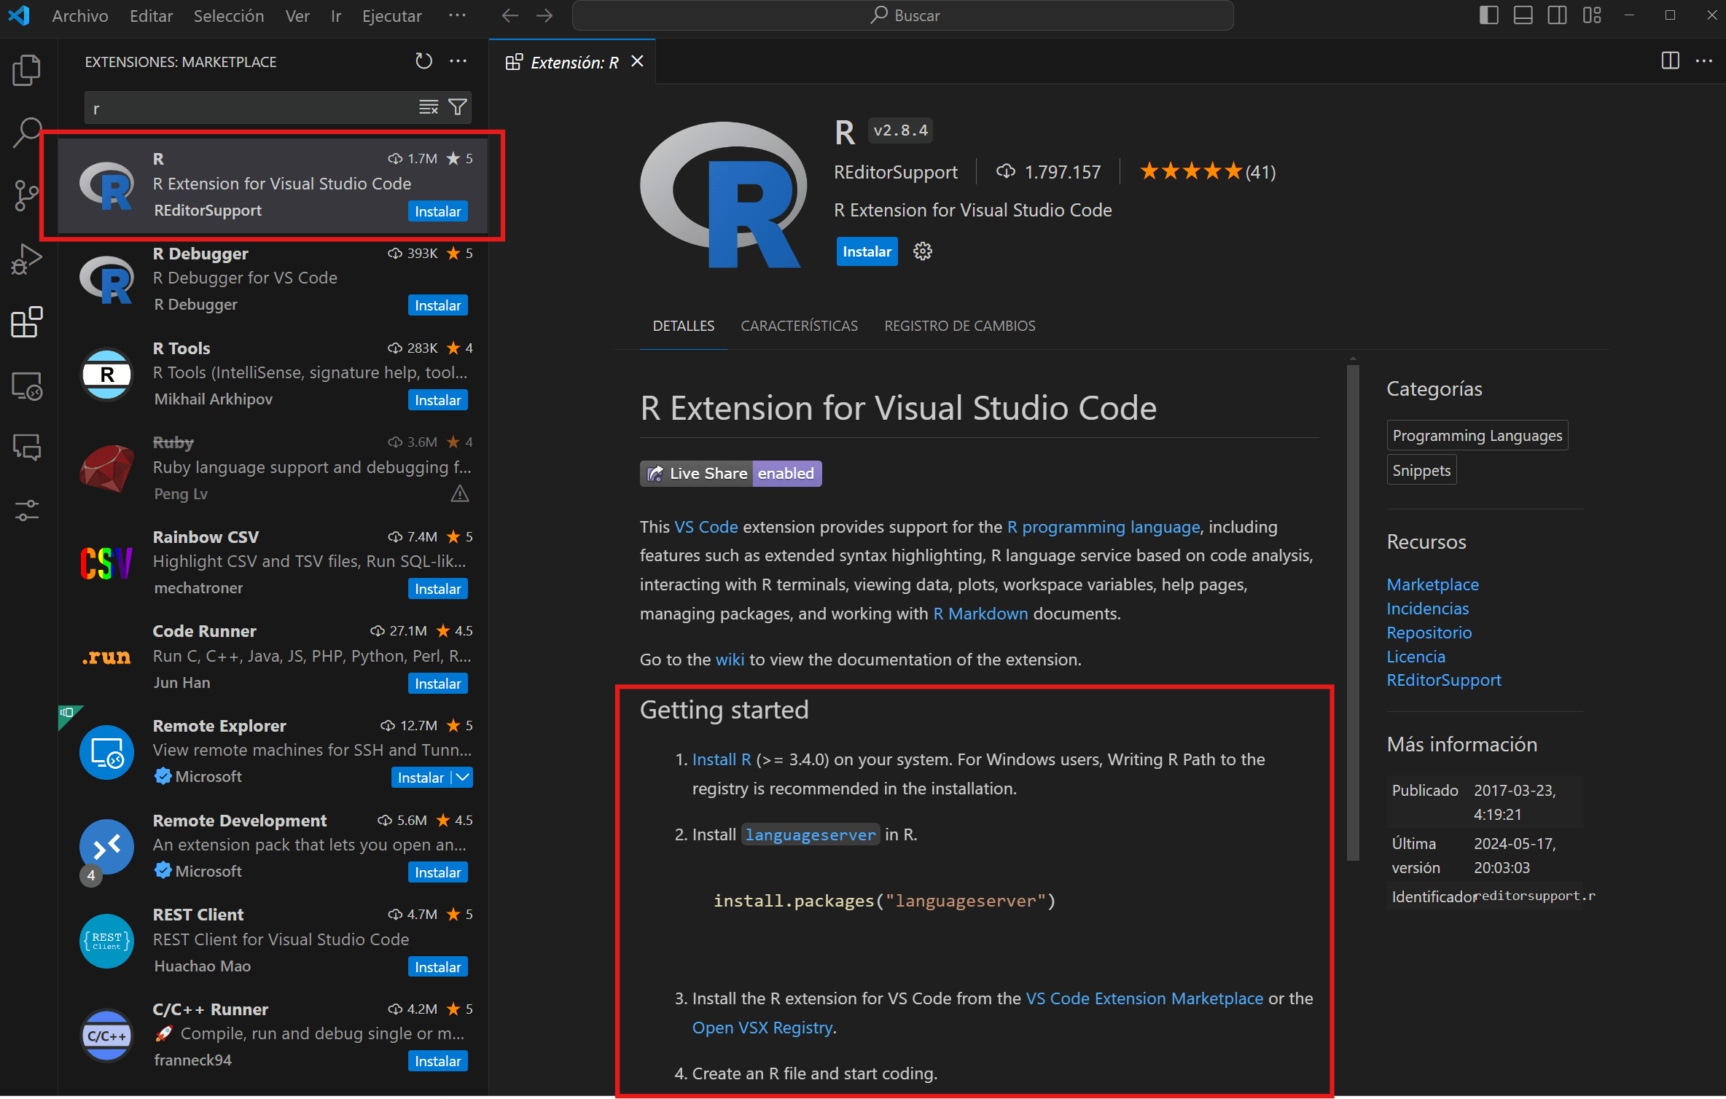Image resolution: width=1726 pixels, height=1099 pixels.
Task: Select Snippets category tag
Action: [x=1421, y=470]
